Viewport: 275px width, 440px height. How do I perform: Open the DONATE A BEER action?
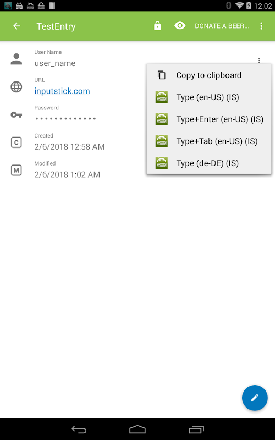pyautogui.click(x=222, y=26)
